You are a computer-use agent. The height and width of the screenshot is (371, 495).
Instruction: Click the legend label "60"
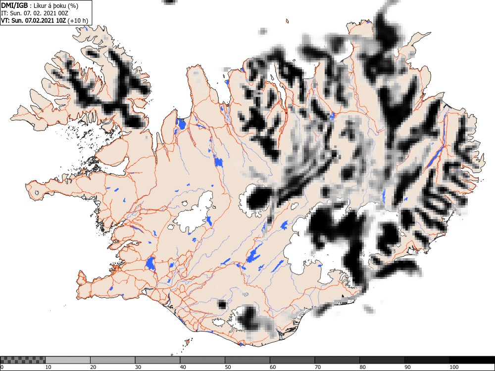(273, 367)
